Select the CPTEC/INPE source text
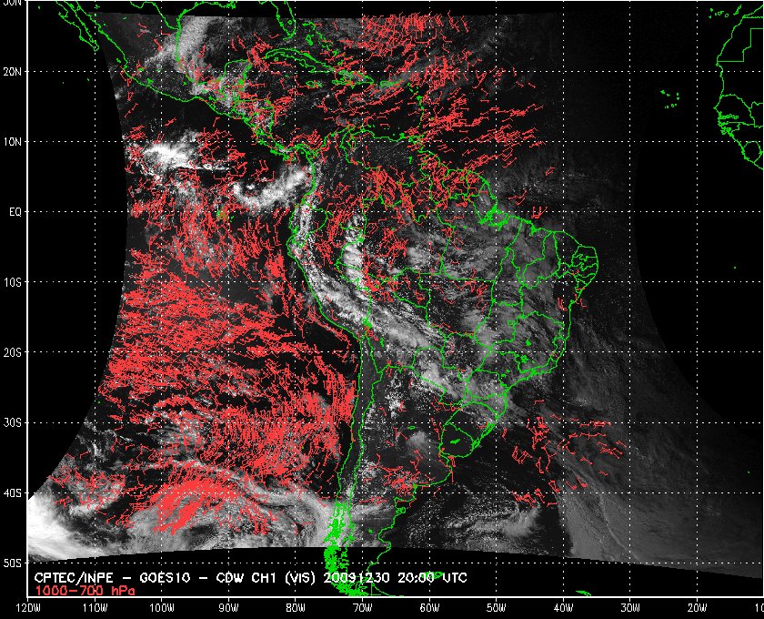Screen dimensions: 764x619 pyautogui.click(x=74, y=579)
